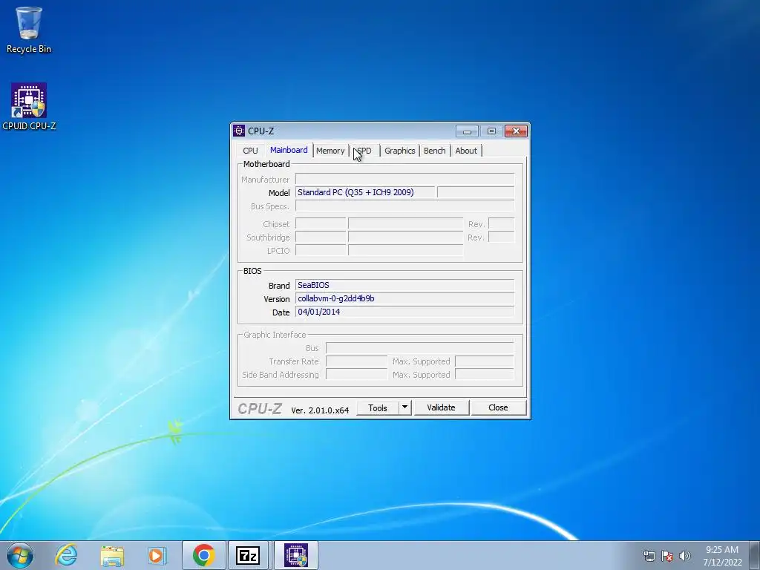Select the CPUID CPU-Z desktop shortcut
The height and width of the screenshot is (570, 760).
click(x=29, y=107)
